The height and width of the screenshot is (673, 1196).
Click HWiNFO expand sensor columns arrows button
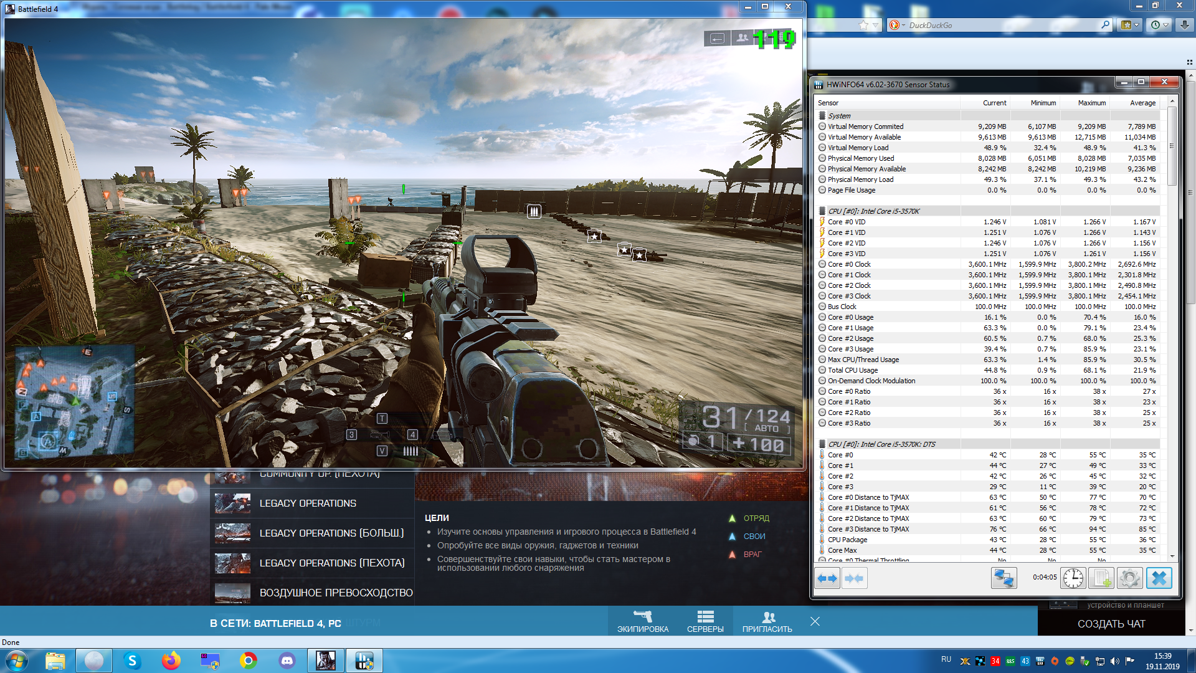pyautogui.click(x=827, y=578)
